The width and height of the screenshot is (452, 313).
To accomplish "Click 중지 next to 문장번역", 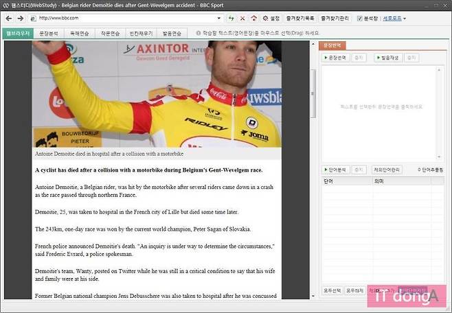I will pyautogui.click(x=359, y=58).
